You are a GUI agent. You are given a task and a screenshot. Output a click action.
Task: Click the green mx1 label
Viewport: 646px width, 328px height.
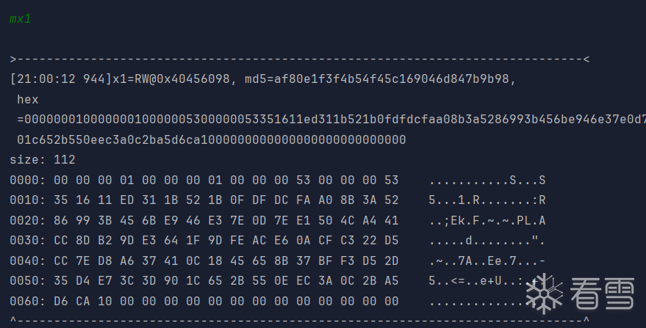(x=20, y=19)
